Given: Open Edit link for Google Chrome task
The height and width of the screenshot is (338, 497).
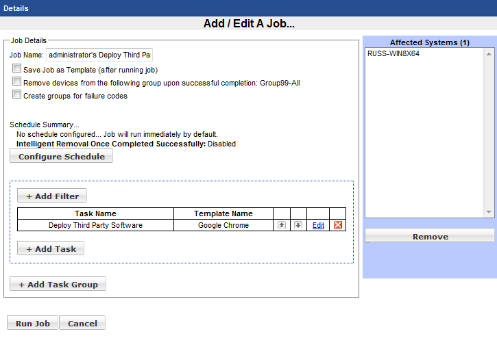Looking at the screenshot, I should point(318,225).
